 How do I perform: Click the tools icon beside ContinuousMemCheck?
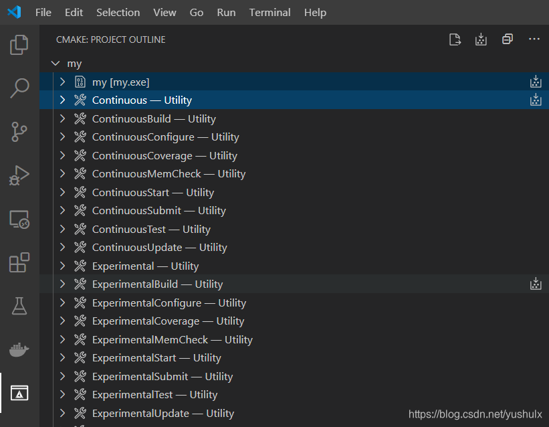tap(80, 174)
